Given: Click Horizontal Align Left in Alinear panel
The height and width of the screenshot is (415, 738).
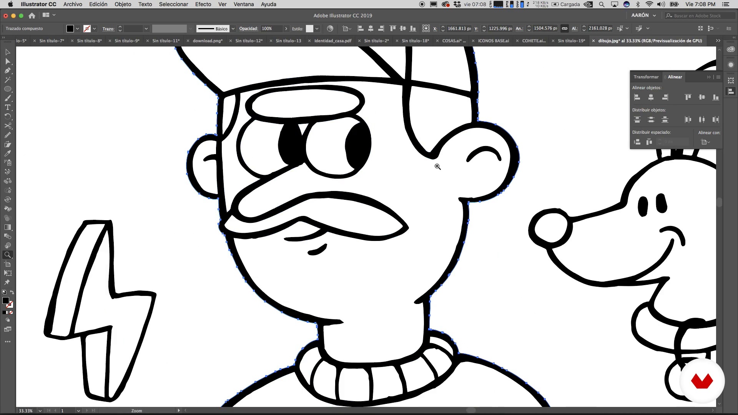Looking at the screenshot, I should click(x=637, y=97).
